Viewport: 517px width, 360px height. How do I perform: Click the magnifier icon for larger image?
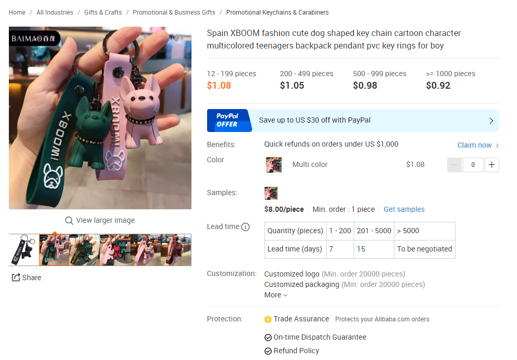tap(69, 221)
